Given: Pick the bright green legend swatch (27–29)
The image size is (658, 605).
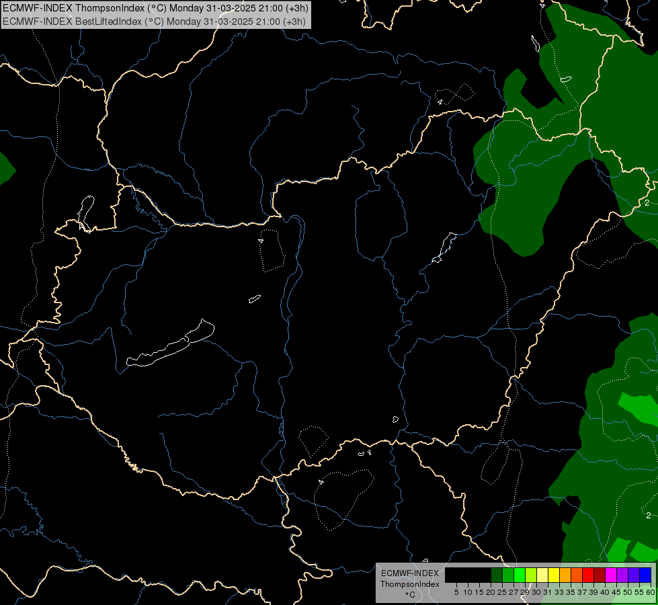Looking at the screenshot, I should 520,575.
